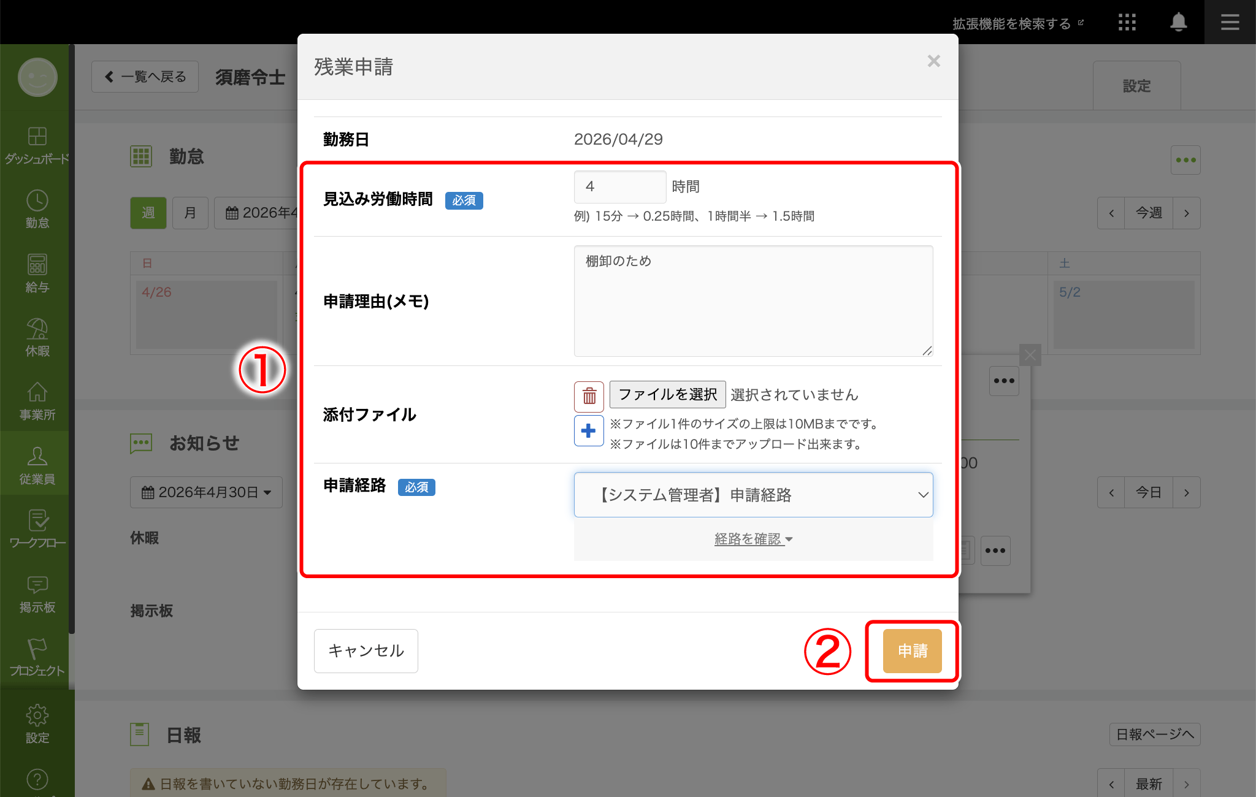Click the 申請理由 memo textarea

pos(753,301)
